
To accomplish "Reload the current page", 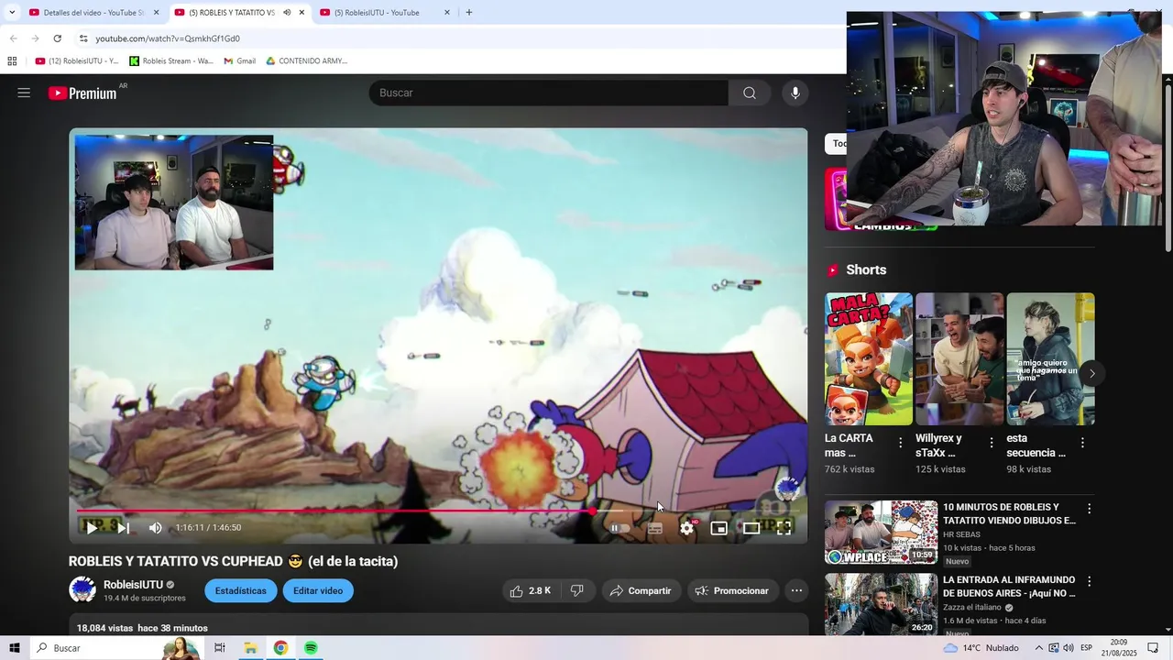I will click(57, 38).
